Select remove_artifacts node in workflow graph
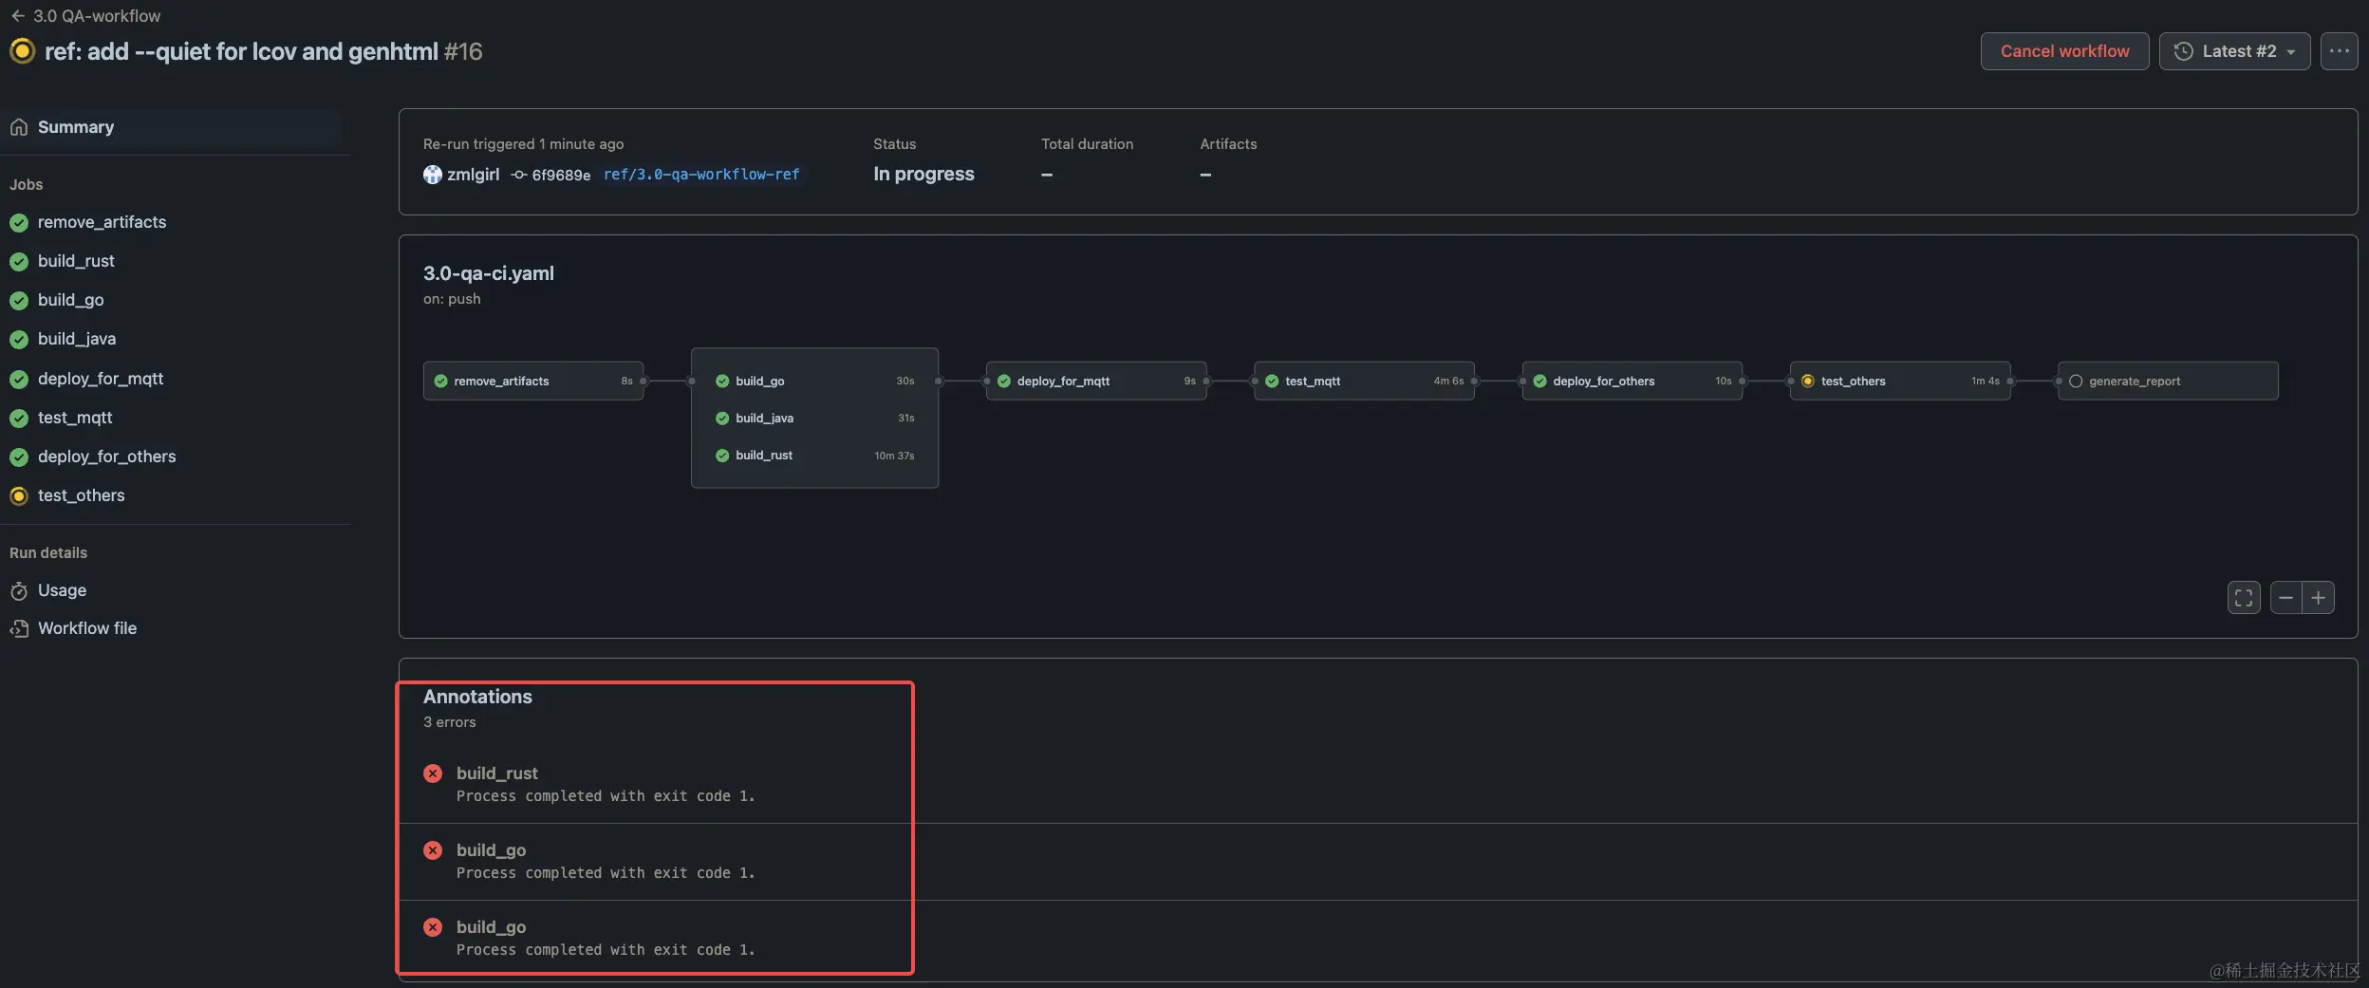2369x988 pixels. [533, 381]
